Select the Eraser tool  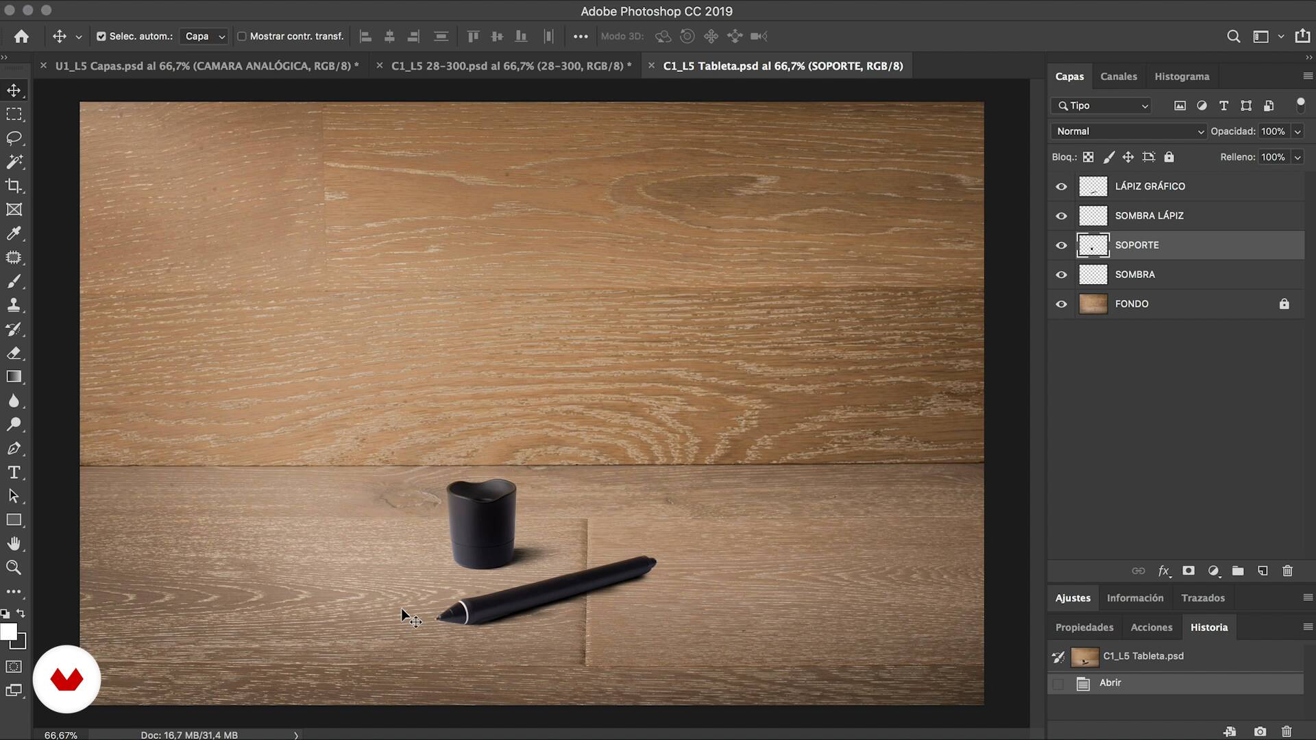click(x=14, y=353)
